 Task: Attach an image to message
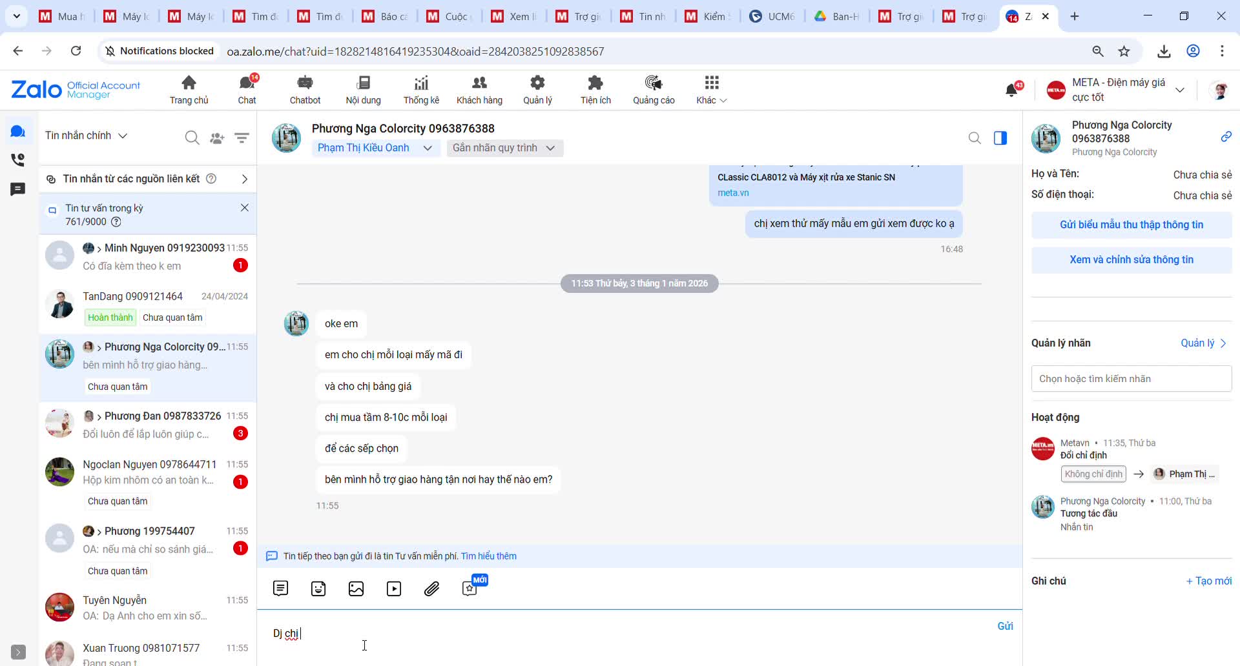(x=356, y=589)
